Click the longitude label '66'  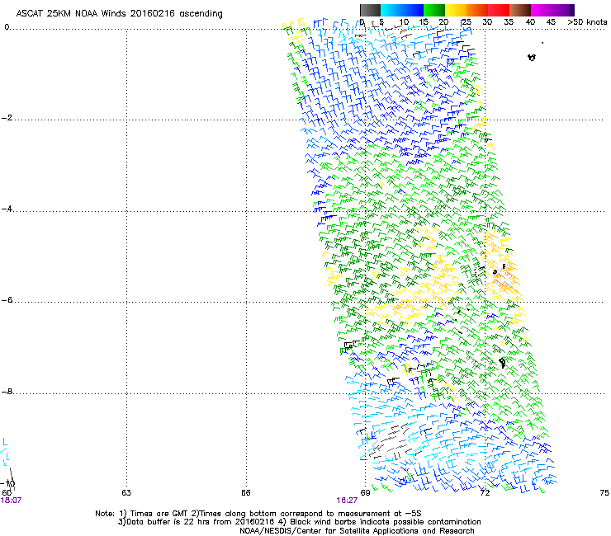[245, 493]
